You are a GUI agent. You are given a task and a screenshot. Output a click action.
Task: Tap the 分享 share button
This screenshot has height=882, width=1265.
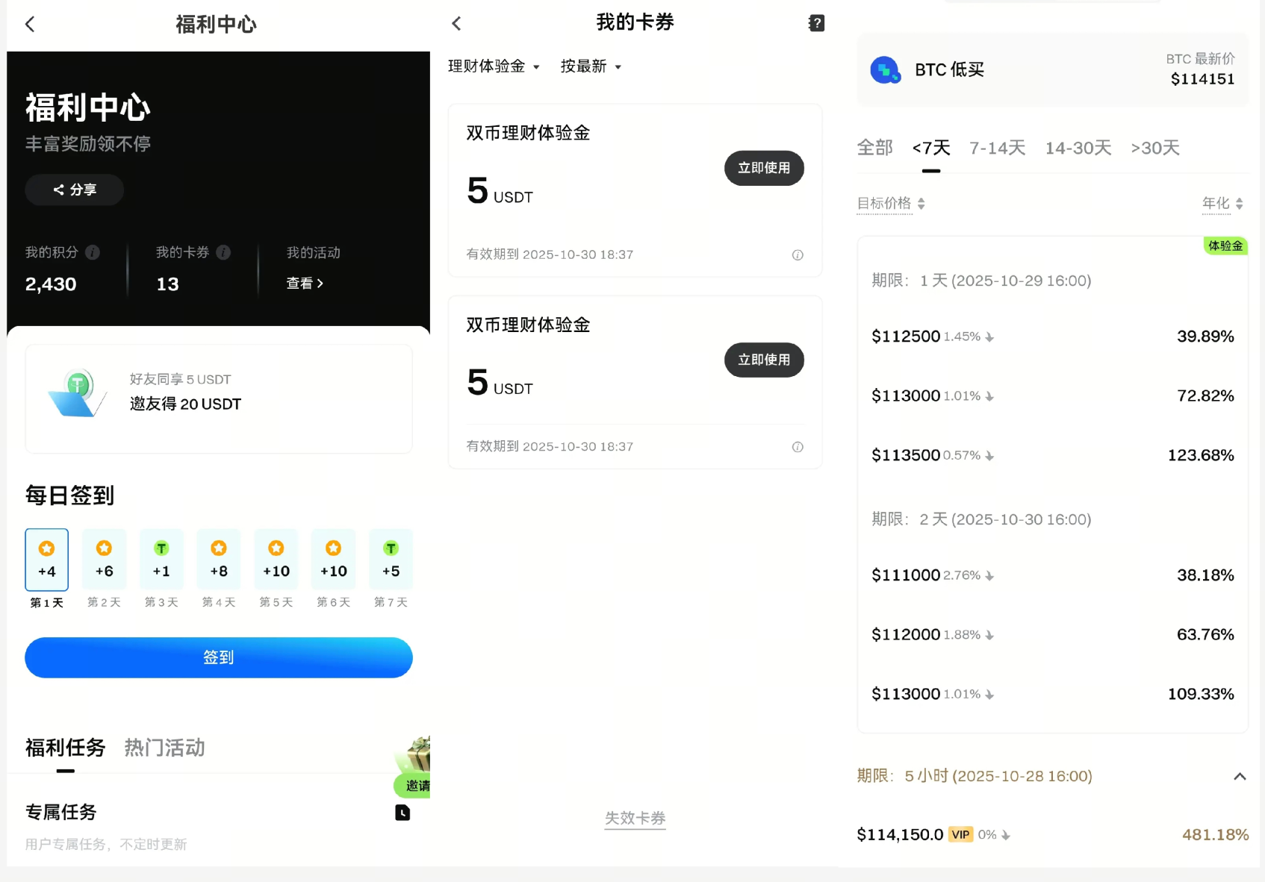click(75, 190)
